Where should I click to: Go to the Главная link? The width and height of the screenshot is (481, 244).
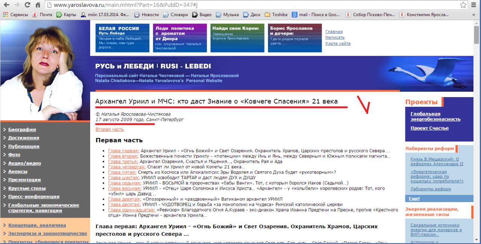(x=334, y=31)
